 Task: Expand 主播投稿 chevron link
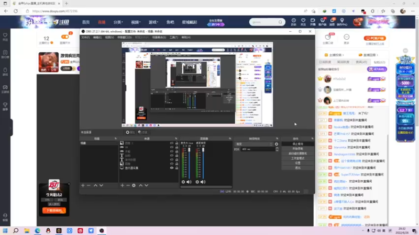click(x=334, y=55)
